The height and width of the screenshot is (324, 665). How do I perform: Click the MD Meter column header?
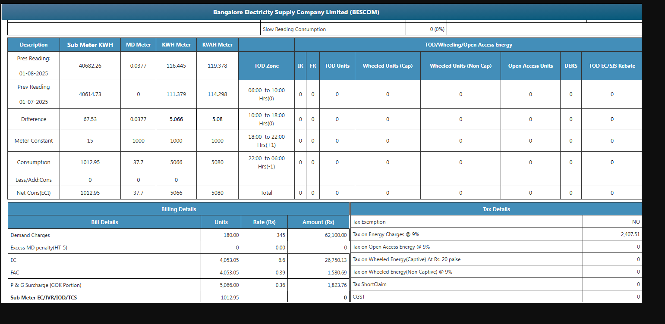coord(138,45)
